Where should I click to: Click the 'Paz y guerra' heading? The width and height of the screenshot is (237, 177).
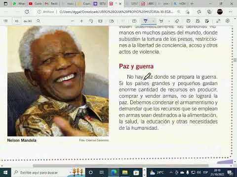(x=136, y=66)
